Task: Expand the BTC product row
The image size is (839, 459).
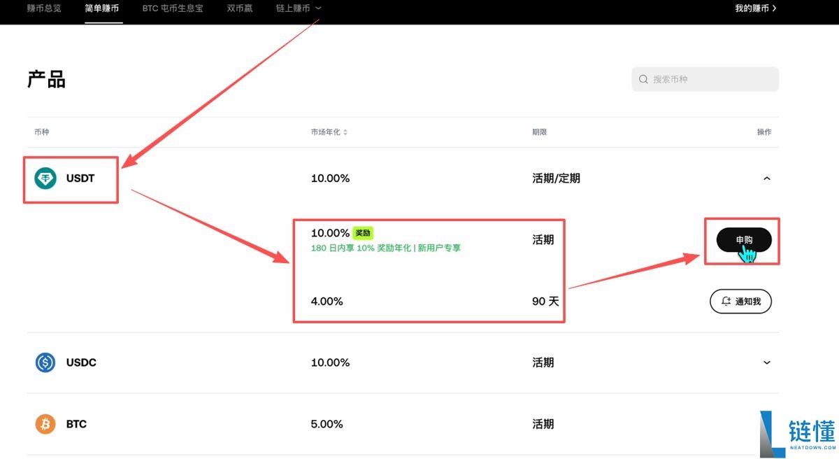Action: pyautogui.click(x=766, y=424)
